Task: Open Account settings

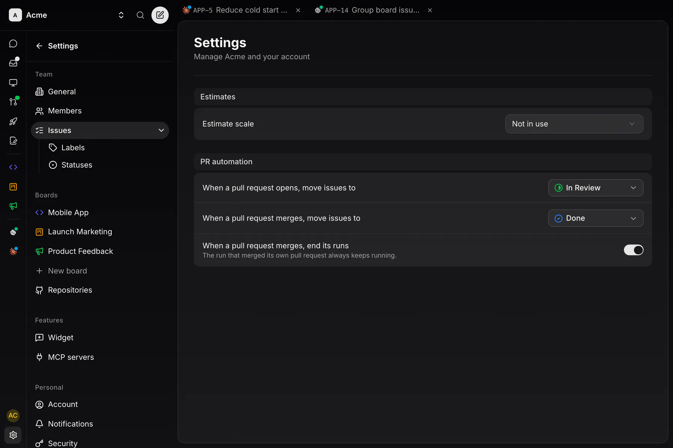Action: click(100, 404)
